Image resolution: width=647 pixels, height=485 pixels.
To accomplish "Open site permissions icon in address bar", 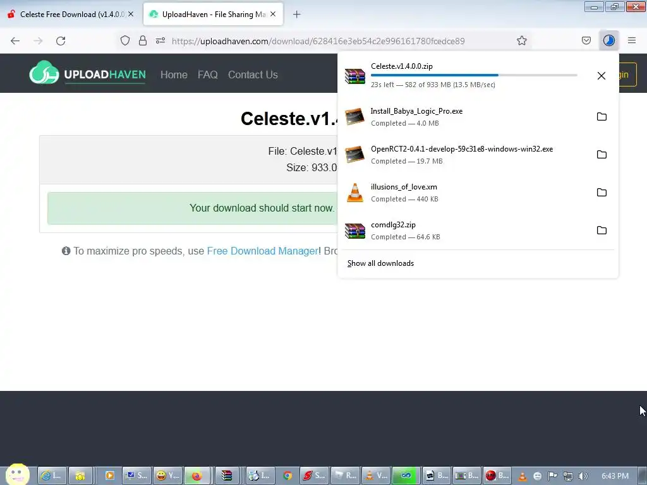I will coord(160,40).
